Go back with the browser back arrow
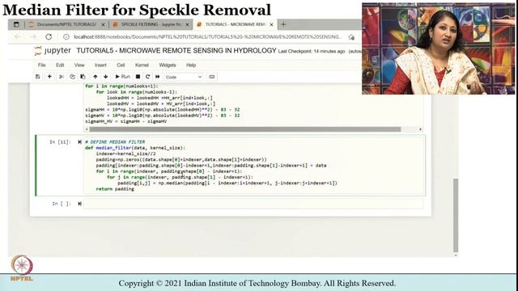The width and height of the screenshot is (518, 291). tap(18, 36)
